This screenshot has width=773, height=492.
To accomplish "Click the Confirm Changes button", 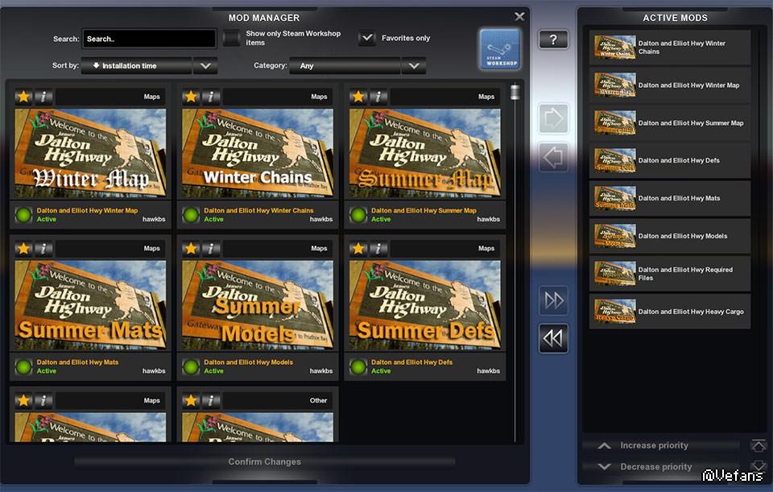I will (x=264, y=461).
